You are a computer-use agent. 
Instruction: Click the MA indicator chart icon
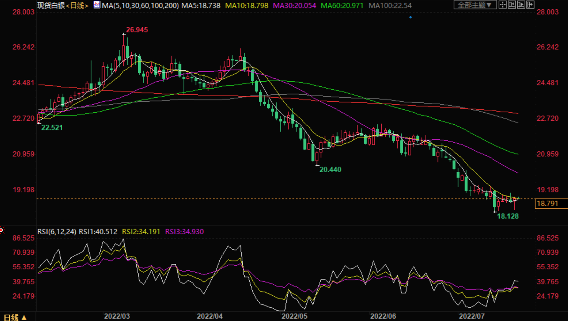(97, 5)
